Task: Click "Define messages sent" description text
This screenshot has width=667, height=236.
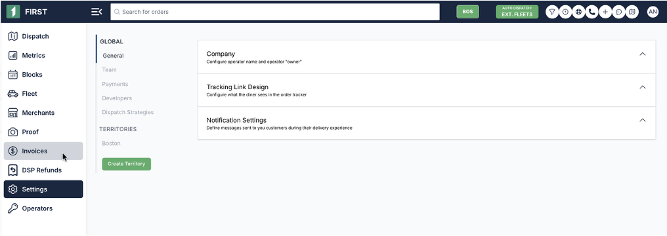Action: point(280,128)
